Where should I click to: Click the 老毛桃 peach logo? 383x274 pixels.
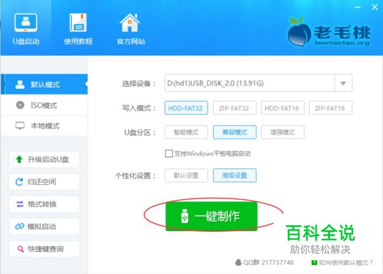click(299, 31)
